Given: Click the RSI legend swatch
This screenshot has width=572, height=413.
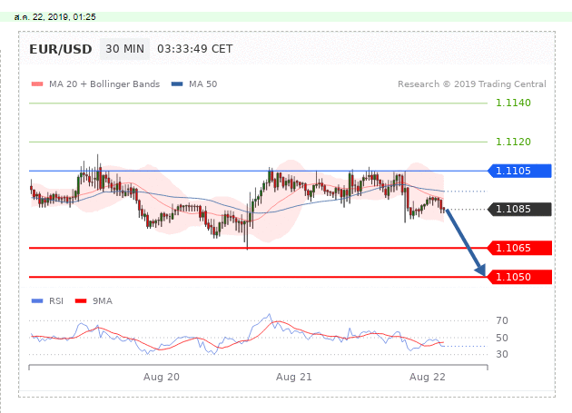Looking at the screenshot, I should (x=37, y=301).
